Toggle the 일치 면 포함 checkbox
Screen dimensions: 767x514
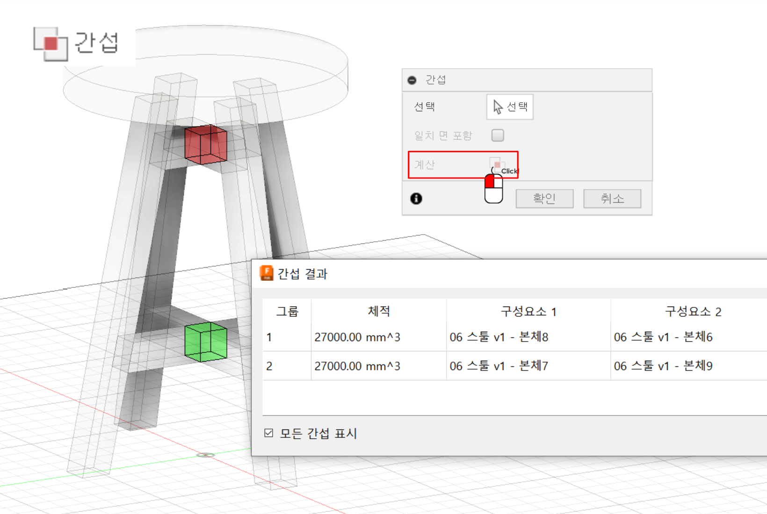point(498,135)
